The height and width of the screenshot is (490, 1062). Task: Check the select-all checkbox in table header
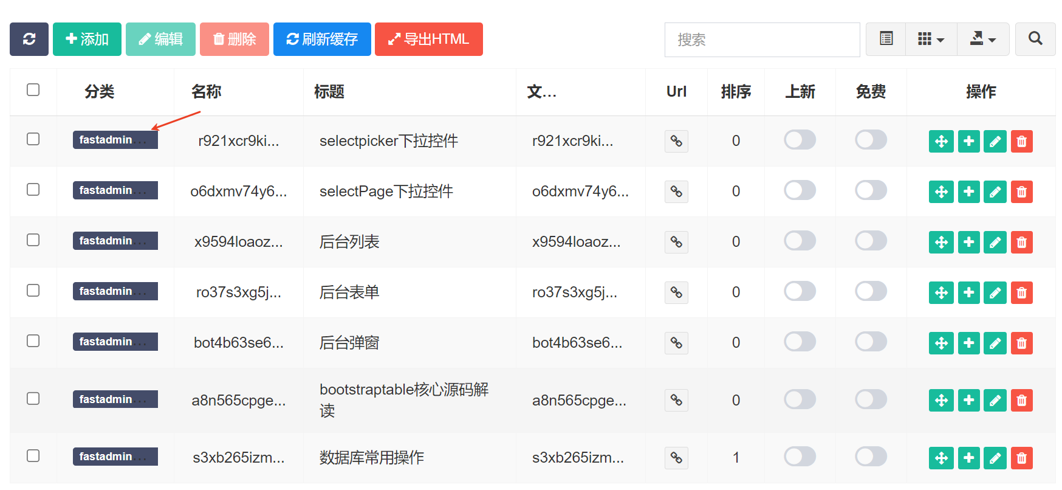coord(33,90)
